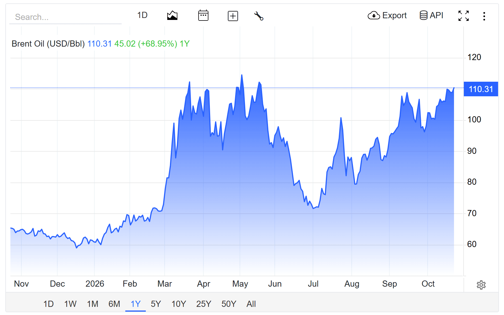This screenshot has height=315, width=504.
Task: Select the 1M range tab
Action: pos(92,304)
